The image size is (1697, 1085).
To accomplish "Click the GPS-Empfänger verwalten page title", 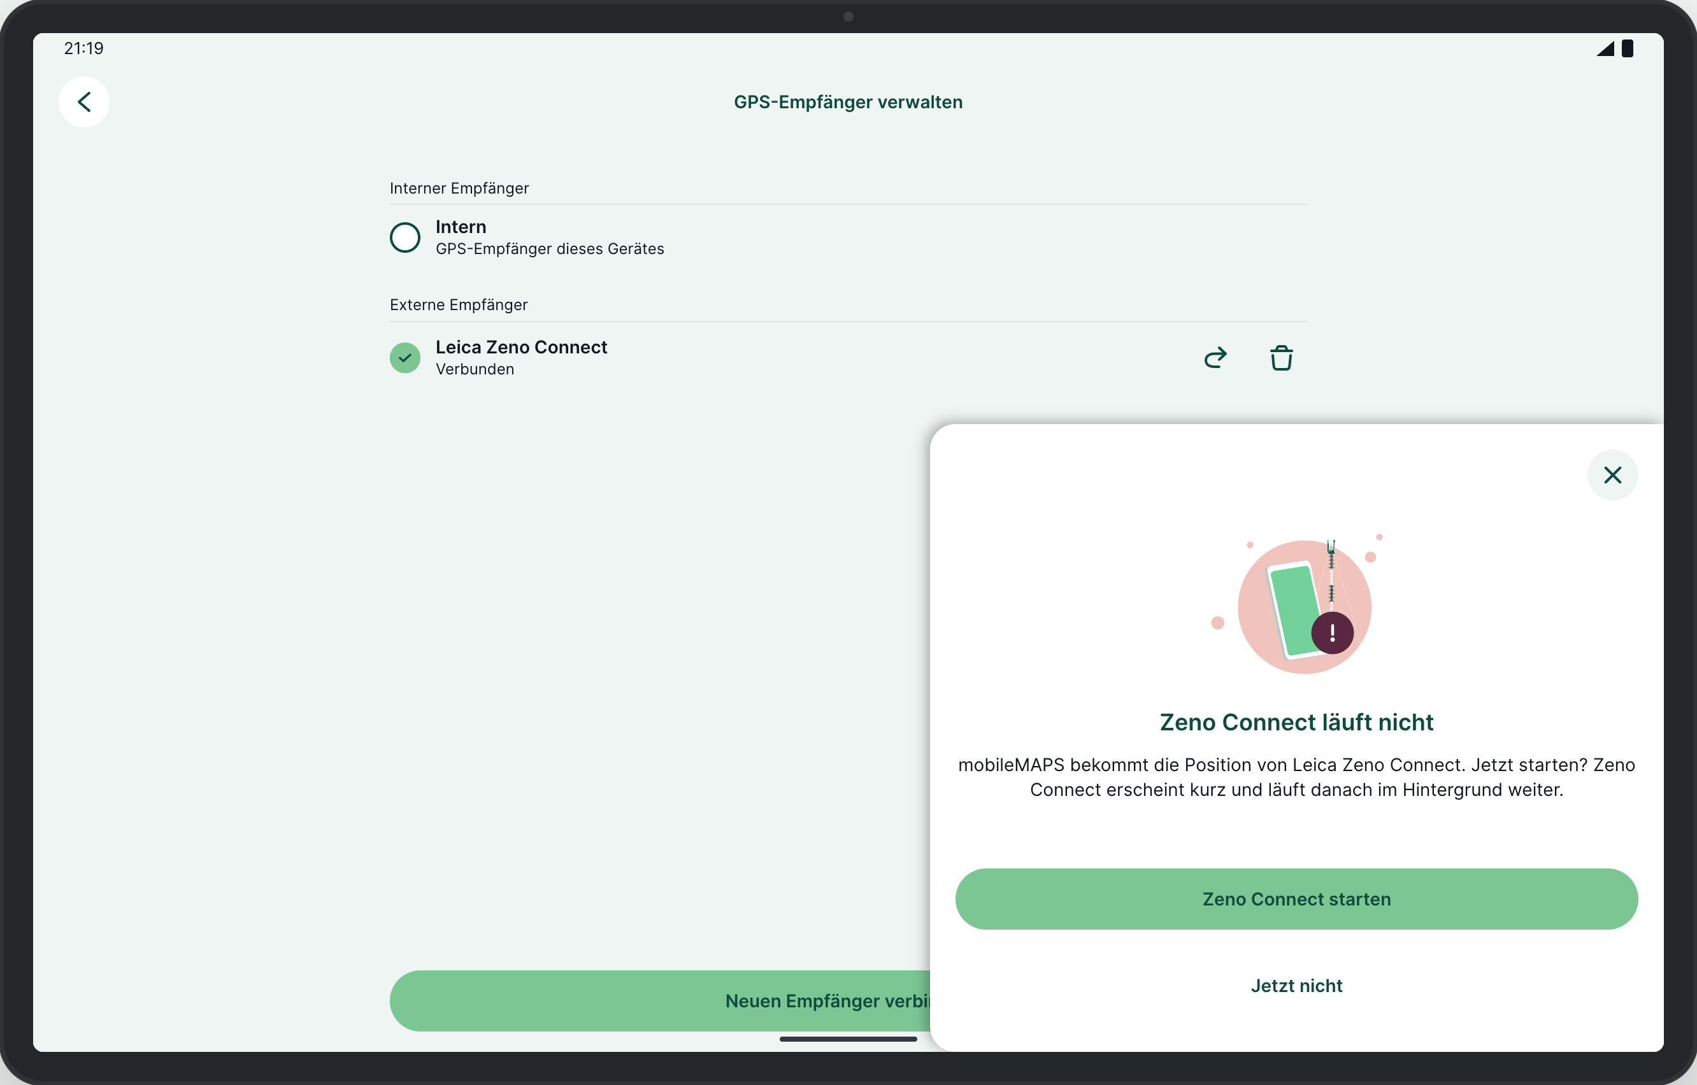I will (848, 102).
